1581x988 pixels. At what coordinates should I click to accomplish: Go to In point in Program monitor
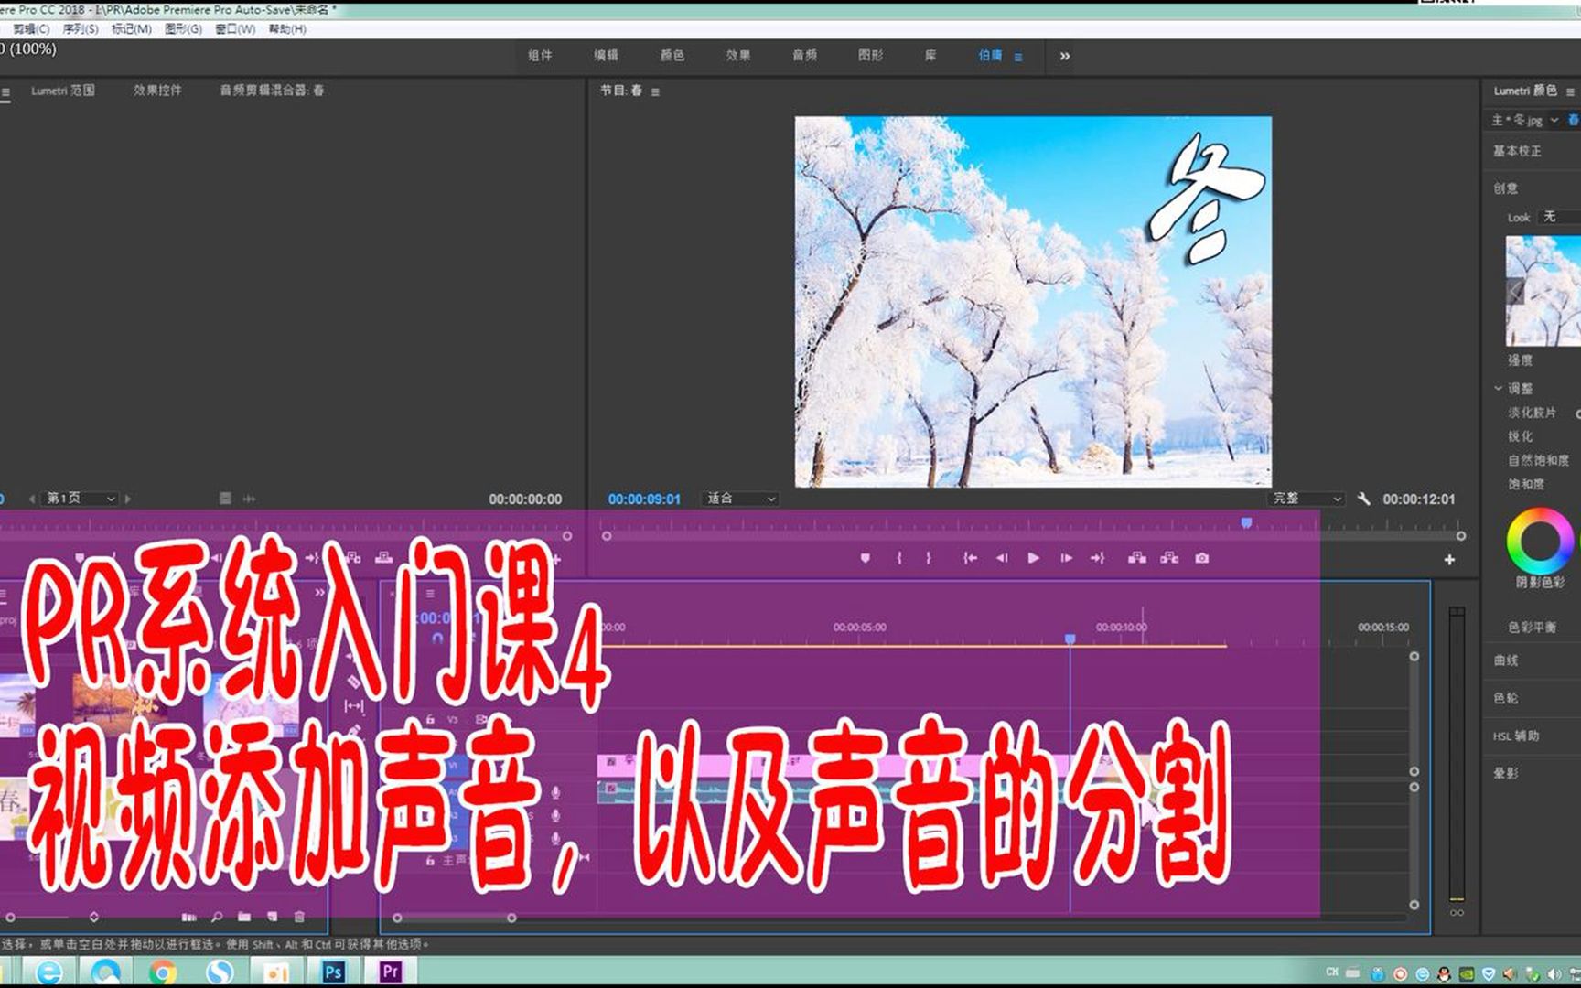[x=970, y=558]
